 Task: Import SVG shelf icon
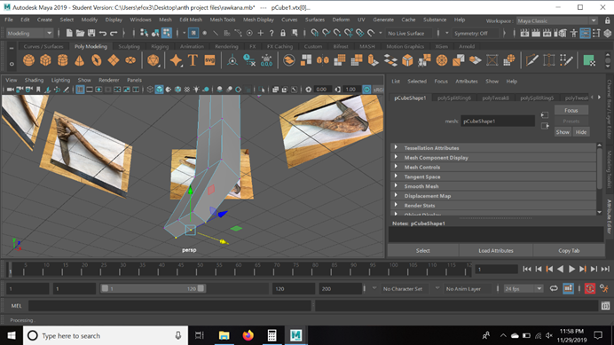point(210,60)
